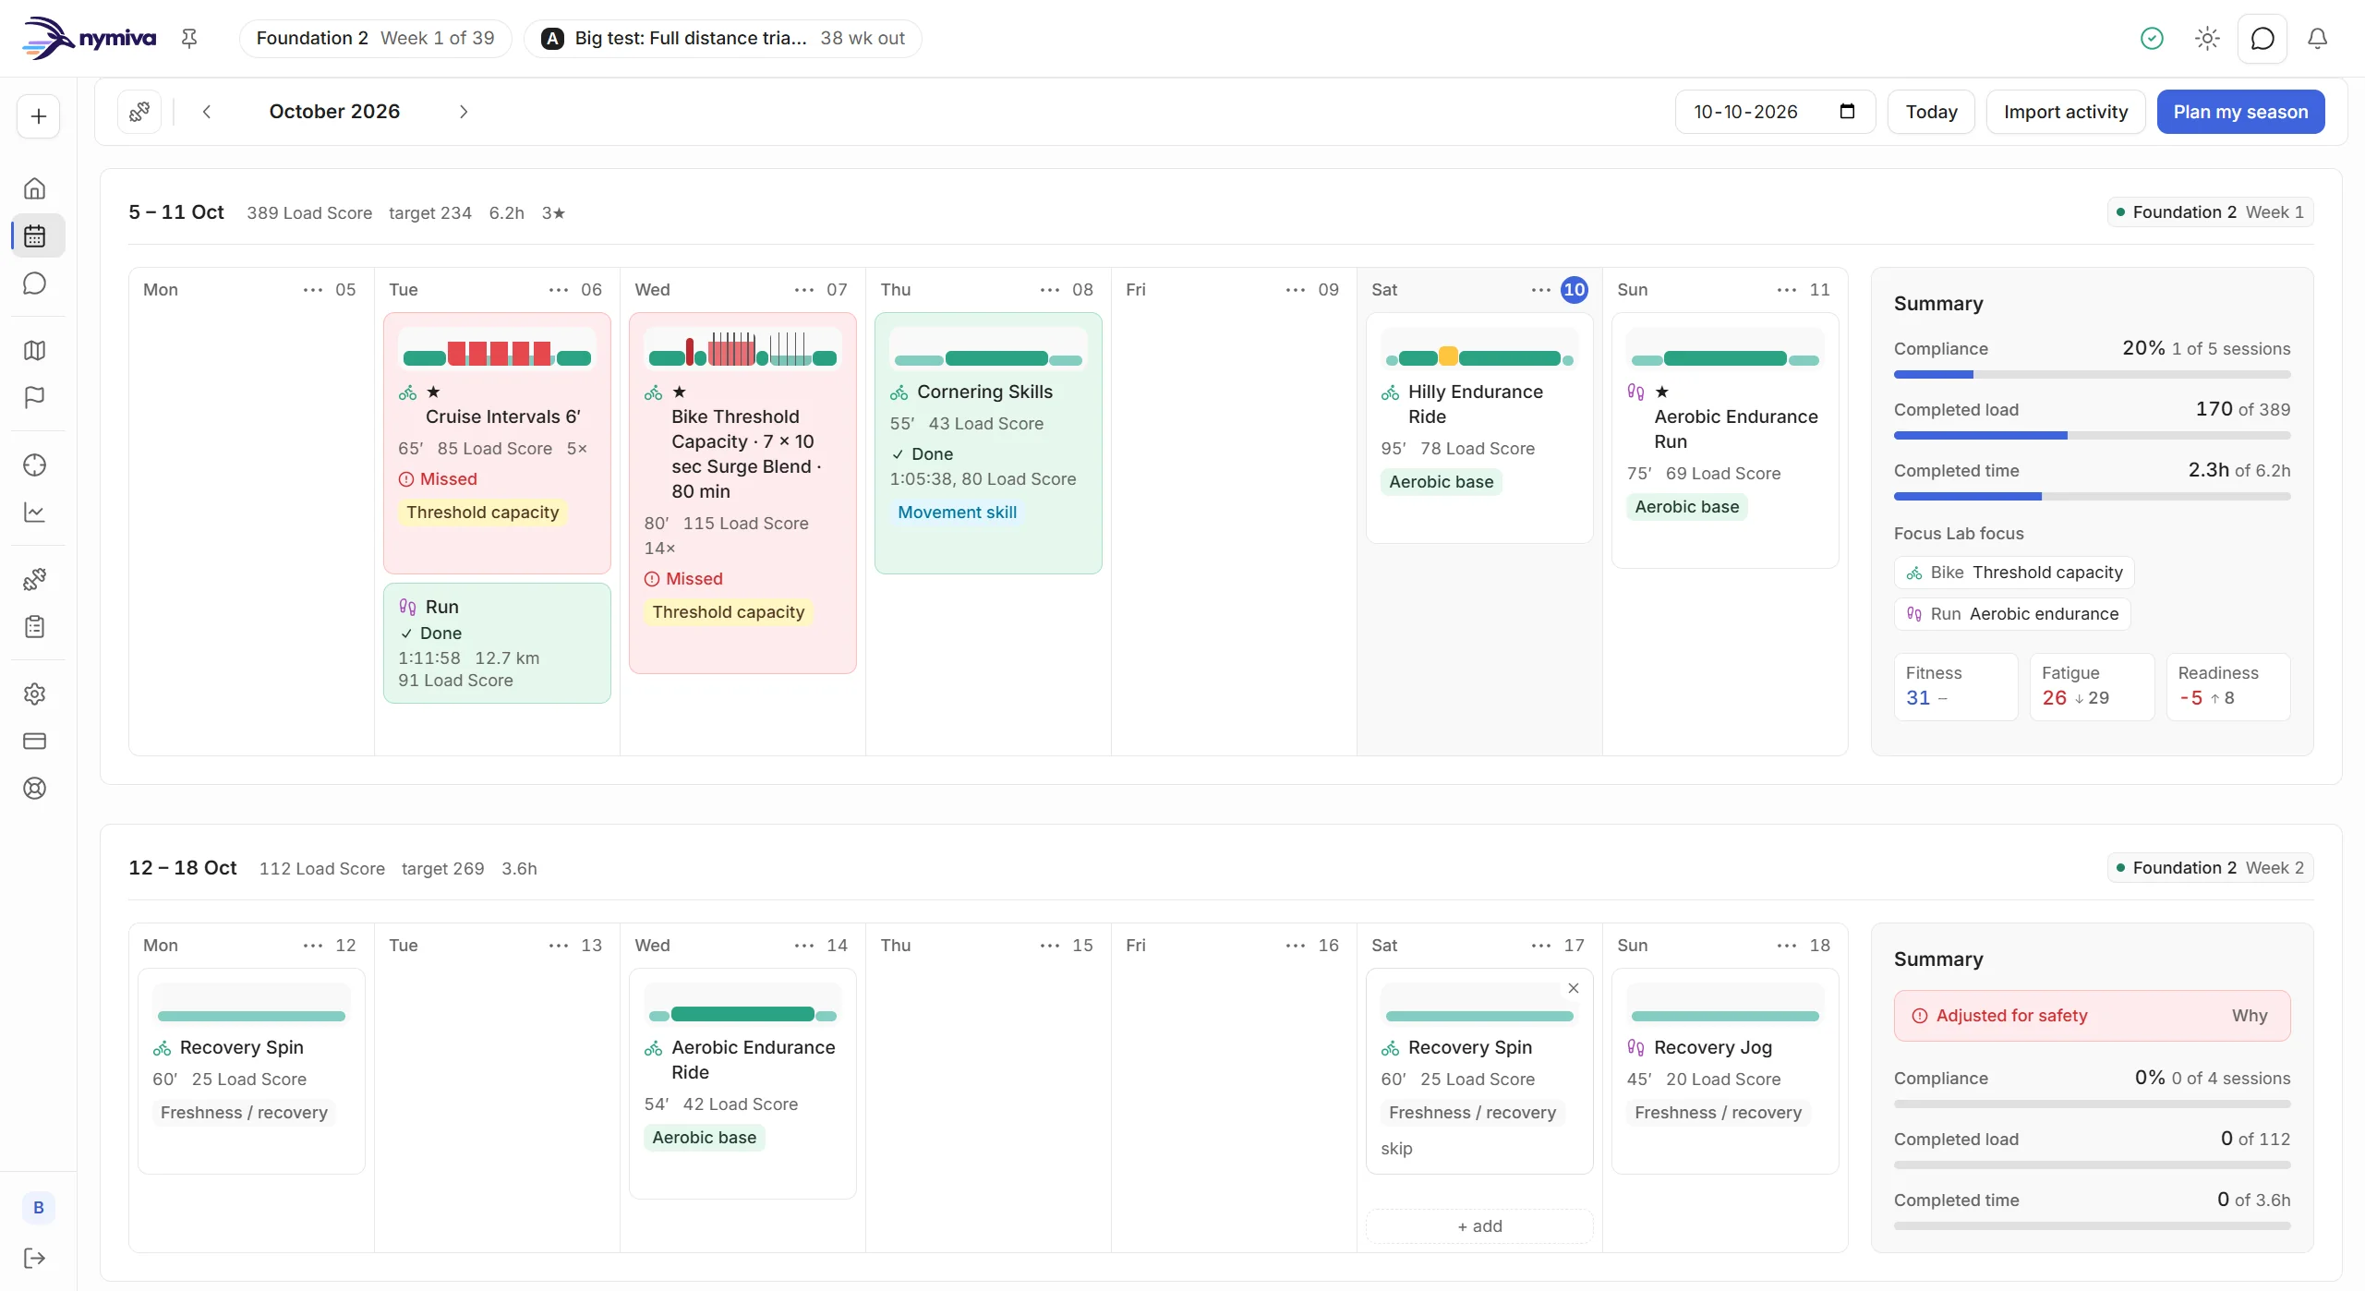The image size is (2365, 1291).
Task: Open the credit card icon in the sidebar
Action: tap(34, 741)
